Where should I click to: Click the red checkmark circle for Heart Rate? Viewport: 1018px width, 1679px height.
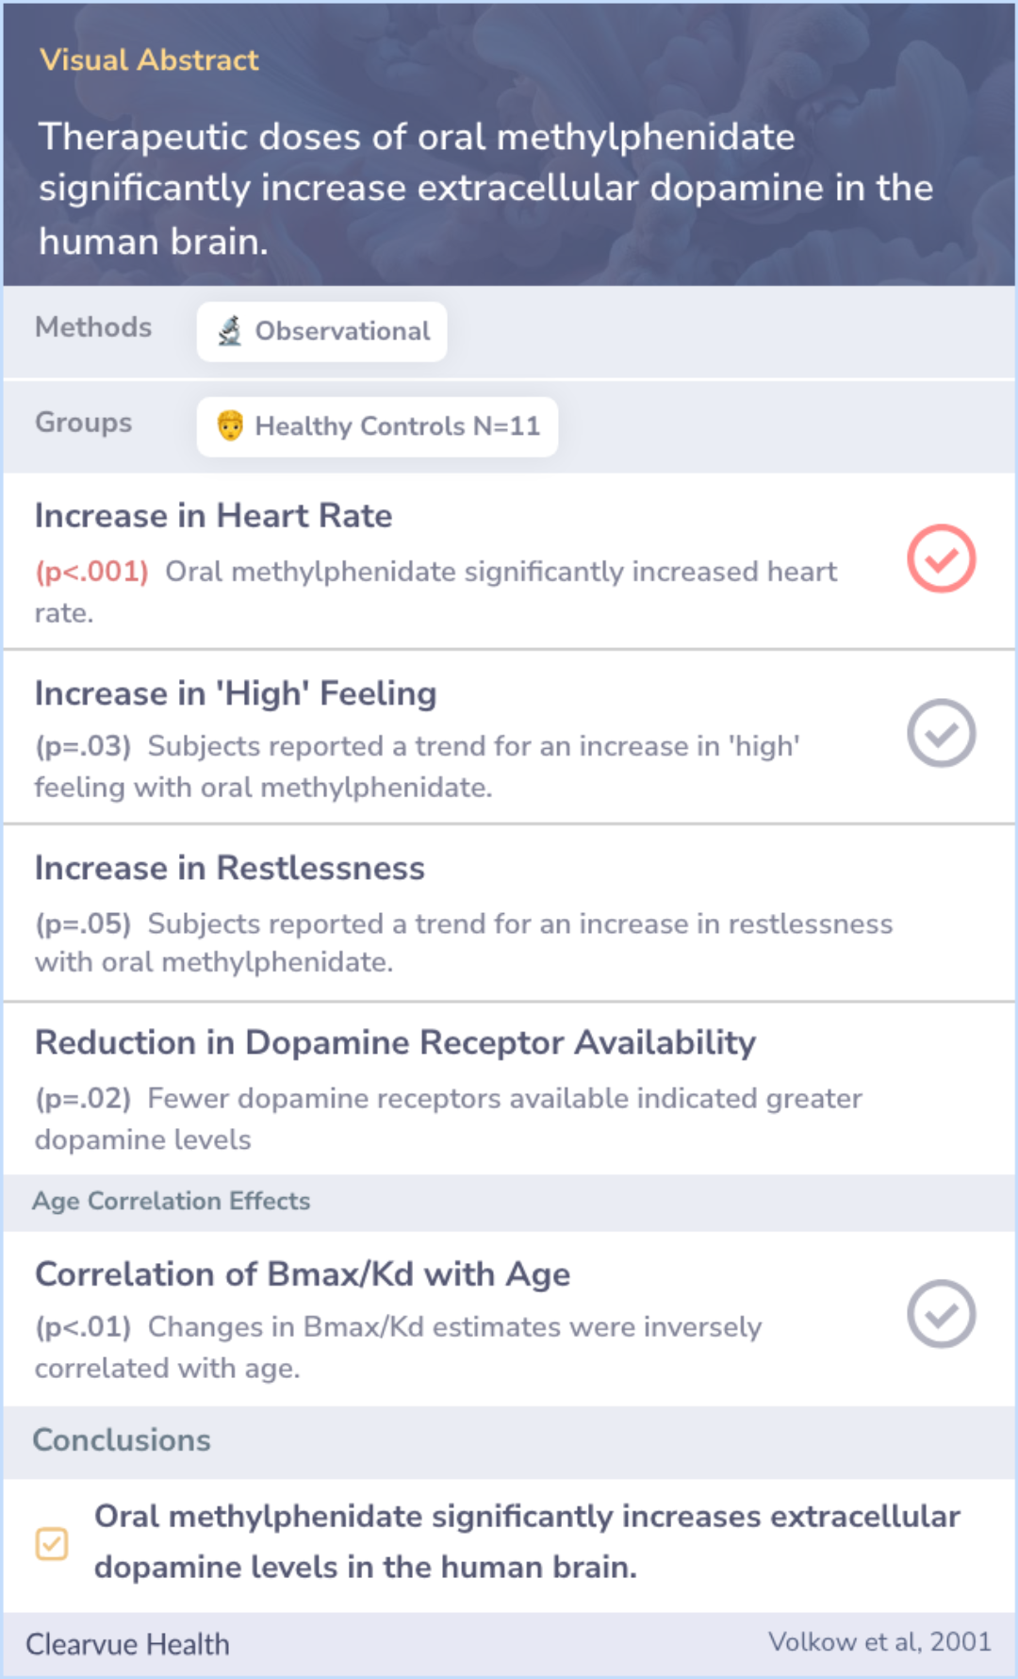coord(941,558)
